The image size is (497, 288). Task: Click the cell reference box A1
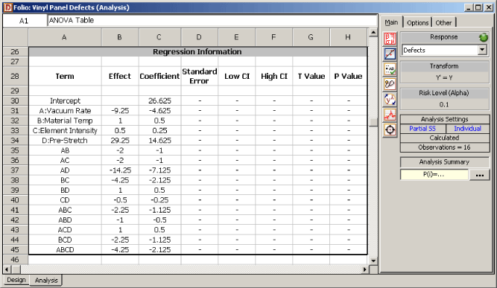point(25,21)
